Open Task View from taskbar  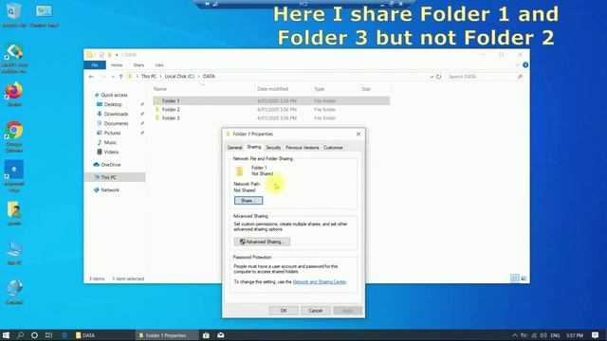pos(48,335)
